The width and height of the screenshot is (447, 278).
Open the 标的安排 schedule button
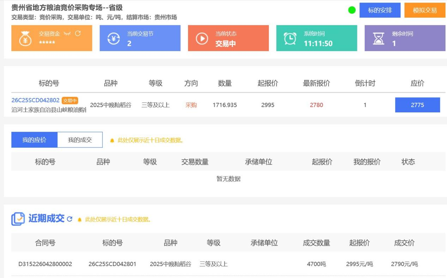380,10
